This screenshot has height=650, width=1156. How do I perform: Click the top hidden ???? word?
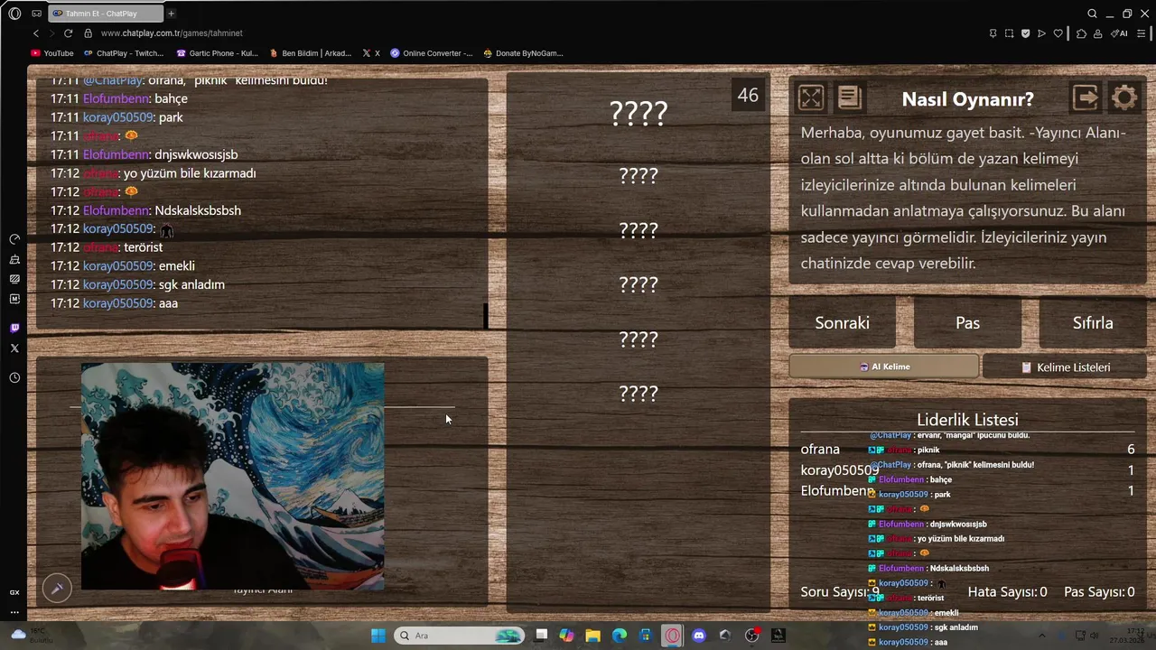coord(639,113)
